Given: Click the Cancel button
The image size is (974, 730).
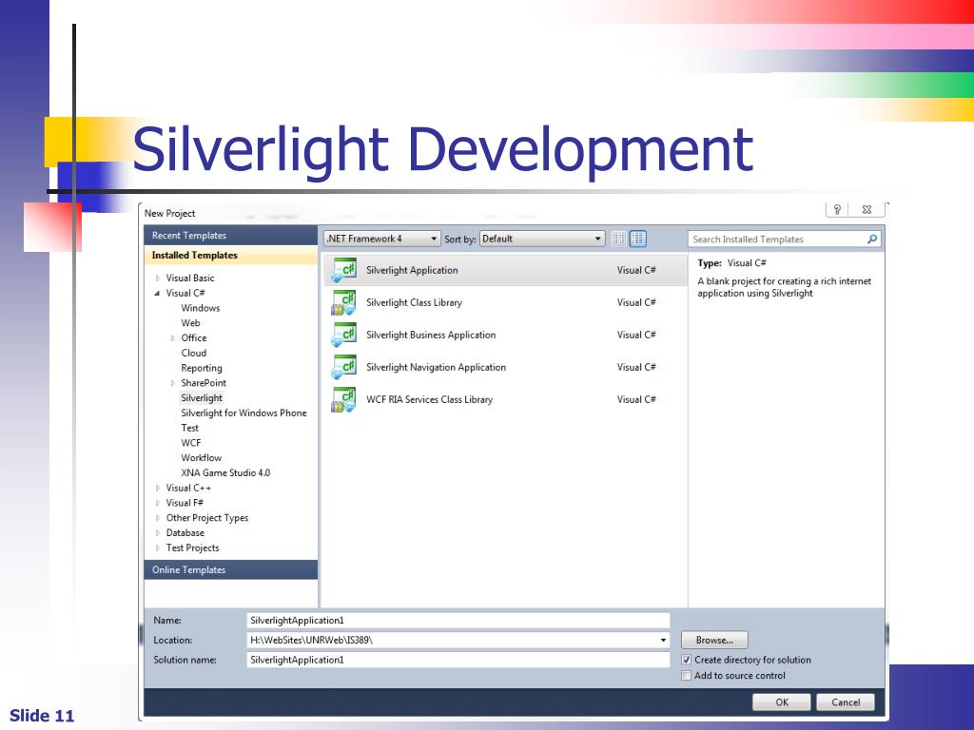Looking at the screenshot, I should point(846,702).
